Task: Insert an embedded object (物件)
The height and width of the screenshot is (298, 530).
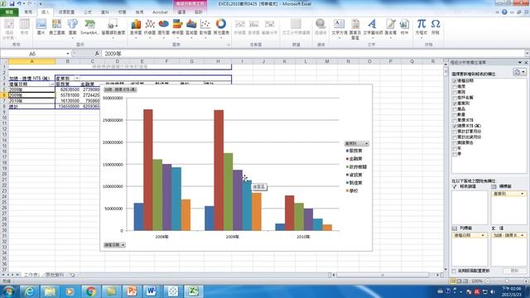Action: pos(404,27)
